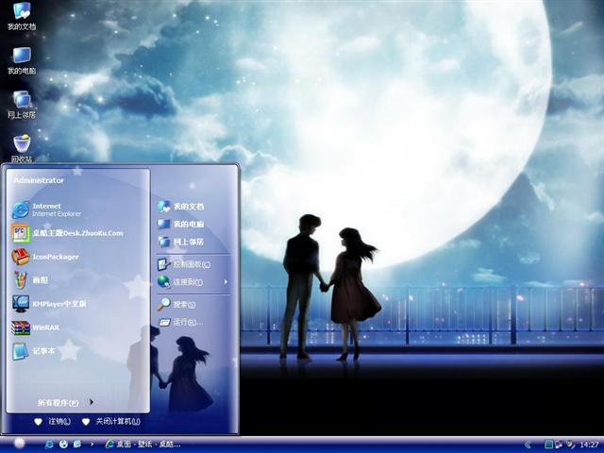Launch Internet Explorer from quick launch

(49, 445)
